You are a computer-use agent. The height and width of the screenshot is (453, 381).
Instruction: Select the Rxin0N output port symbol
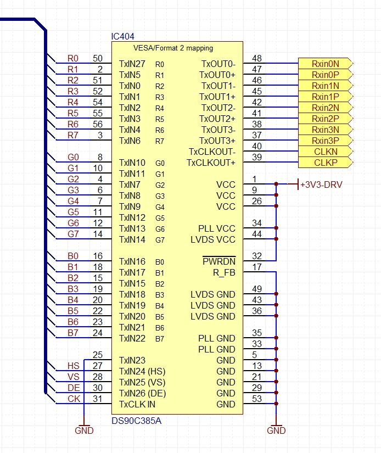click(326, 63)
